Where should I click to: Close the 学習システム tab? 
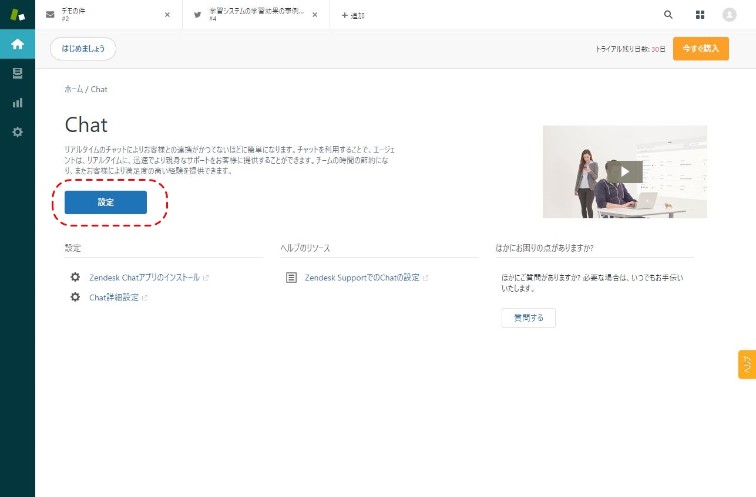(x=315, y=15)
